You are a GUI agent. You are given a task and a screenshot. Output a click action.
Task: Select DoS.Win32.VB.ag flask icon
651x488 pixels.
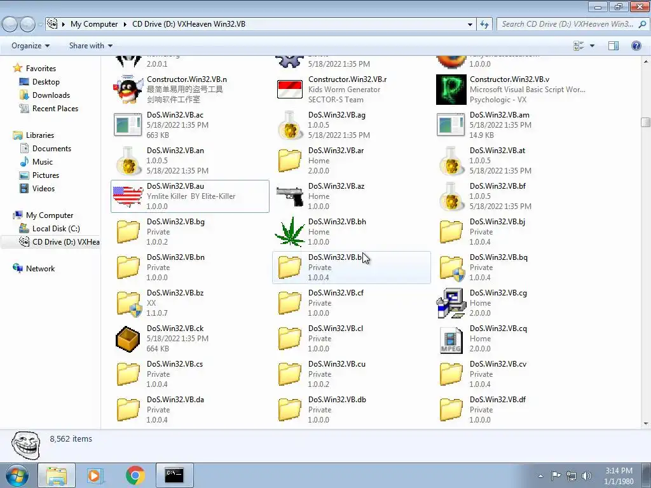289,125
